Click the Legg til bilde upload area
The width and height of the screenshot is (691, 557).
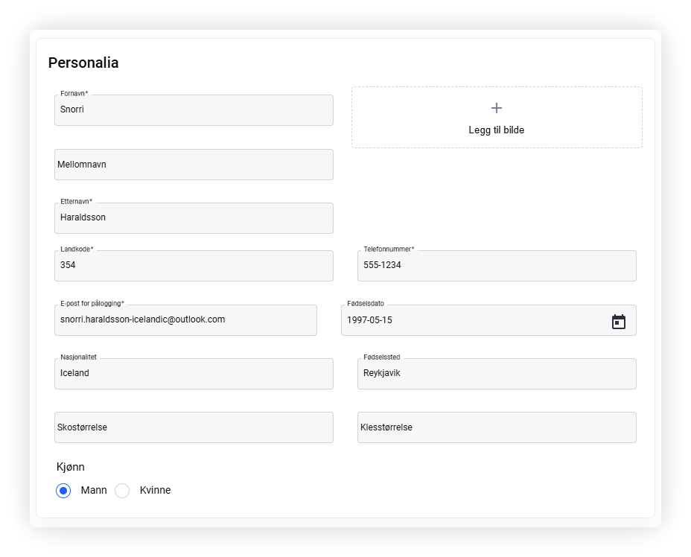point(497,117)
